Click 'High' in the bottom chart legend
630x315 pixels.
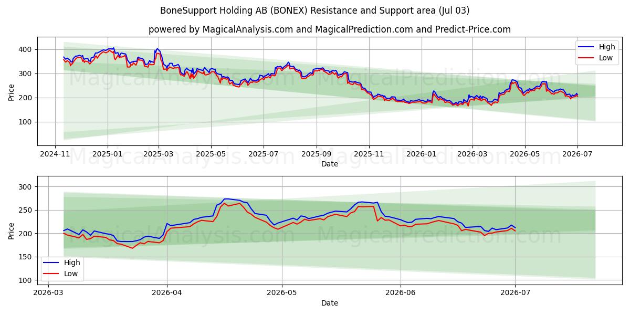tap(72, 262)
